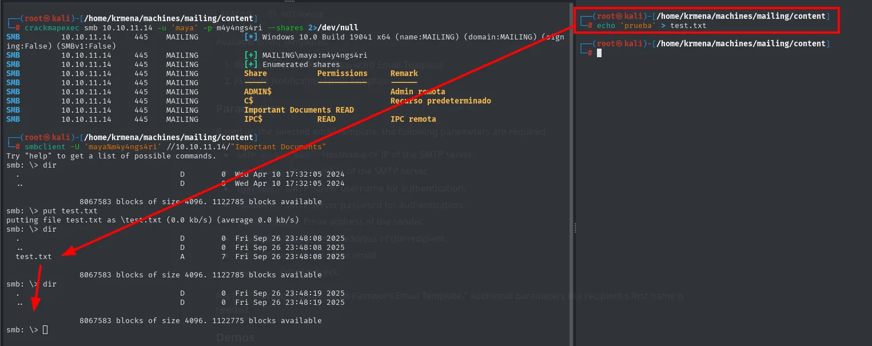Click the echo 'prueba' command in the right pane
Image resolution: width=872 pixels, height=346 pixels.
click(x=652, y=25)
